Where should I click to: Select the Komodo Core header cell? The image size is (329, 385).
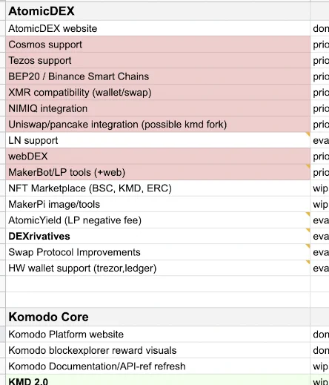(x=158, y=317)
